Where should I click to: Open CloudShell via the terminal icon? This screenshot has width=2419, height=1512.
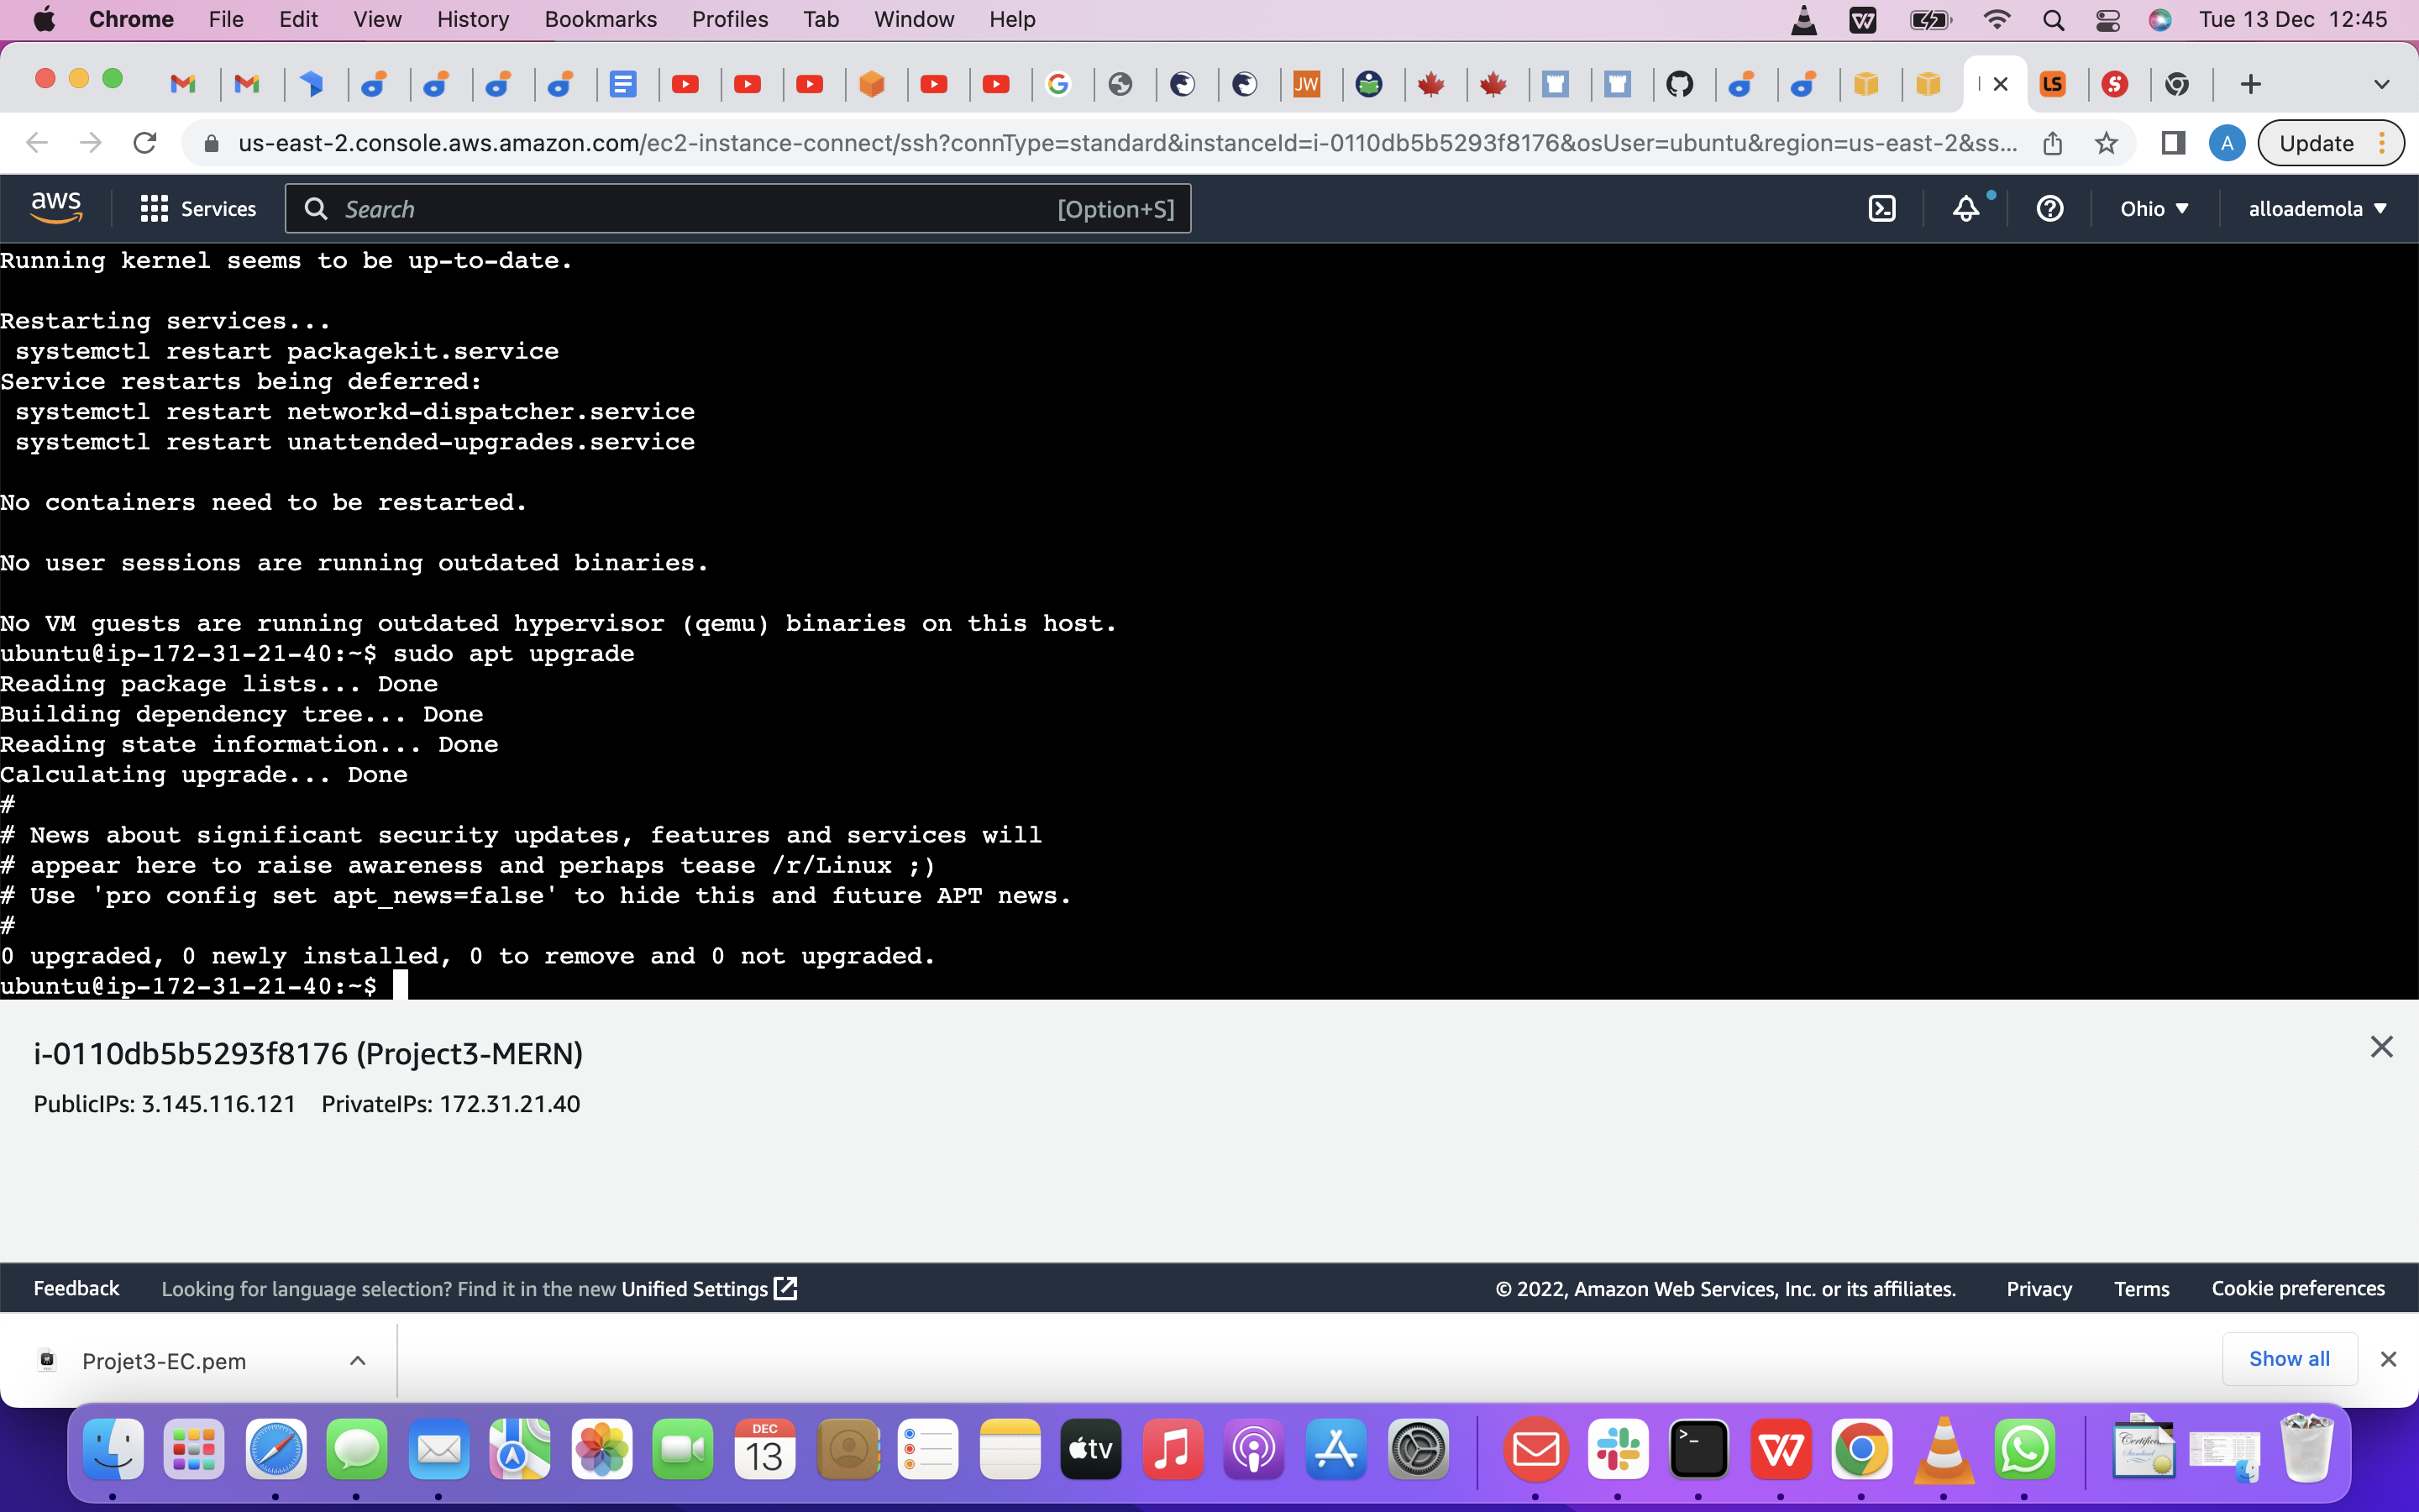pos(1883,208)
